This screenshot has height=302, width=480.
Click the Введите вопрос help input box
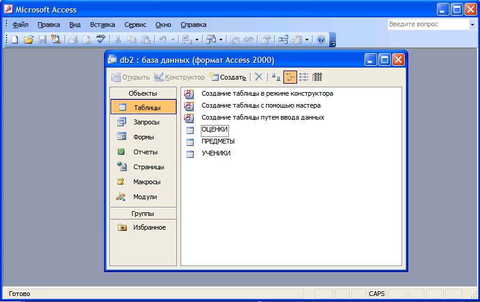click(x=427, y=25)
